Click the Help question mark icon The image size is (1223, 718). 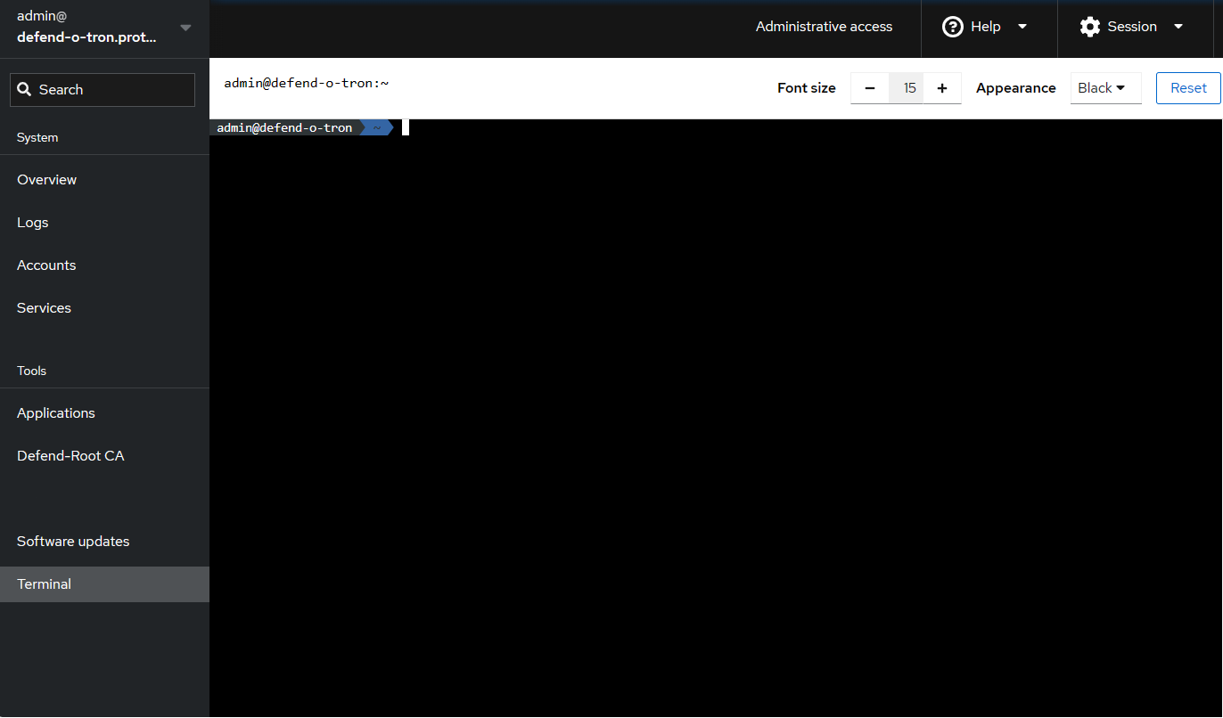(952, 27)
